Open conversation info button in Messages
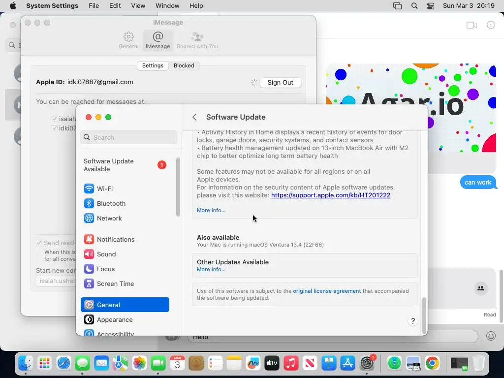 (491, 25)
